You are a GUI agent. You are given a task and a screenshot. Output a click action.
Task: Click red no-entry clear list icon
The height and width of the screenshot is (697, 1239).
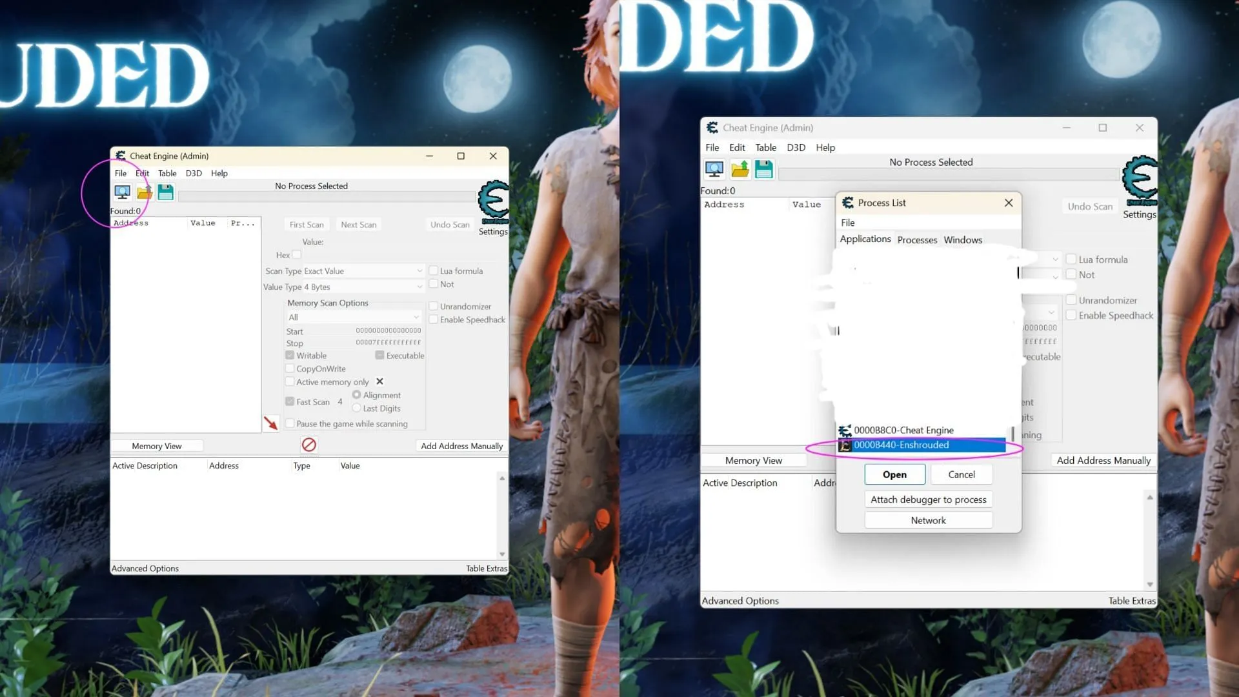pos(309,445)
